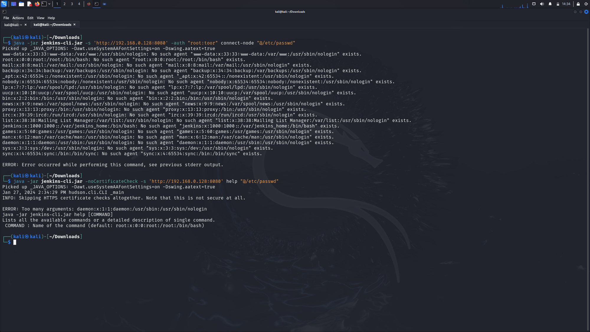Click the 'COMMAND : Name of the command' line
Image resolution: width=590 pixels, height=332 pixels.
[104, 226]
